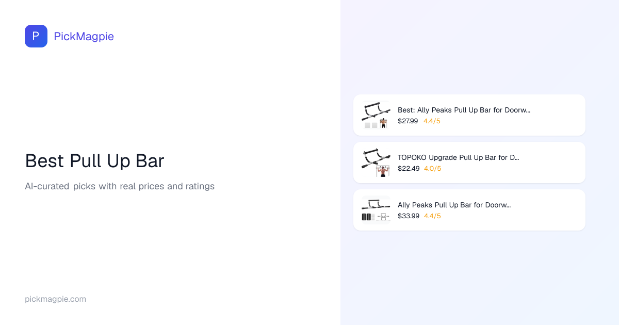Image resolution: width=619 pixels, height=325 pixels.
Task: Click the first Ally Peaks product thumbnail
Action: point(376,115)
